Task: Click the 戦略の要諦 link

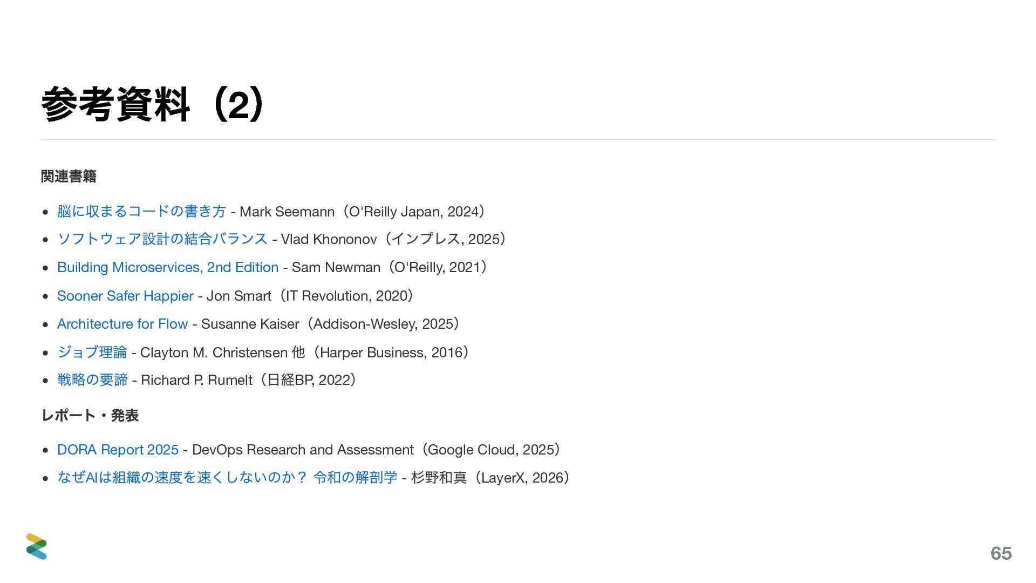Action: [x=92, y=380]
